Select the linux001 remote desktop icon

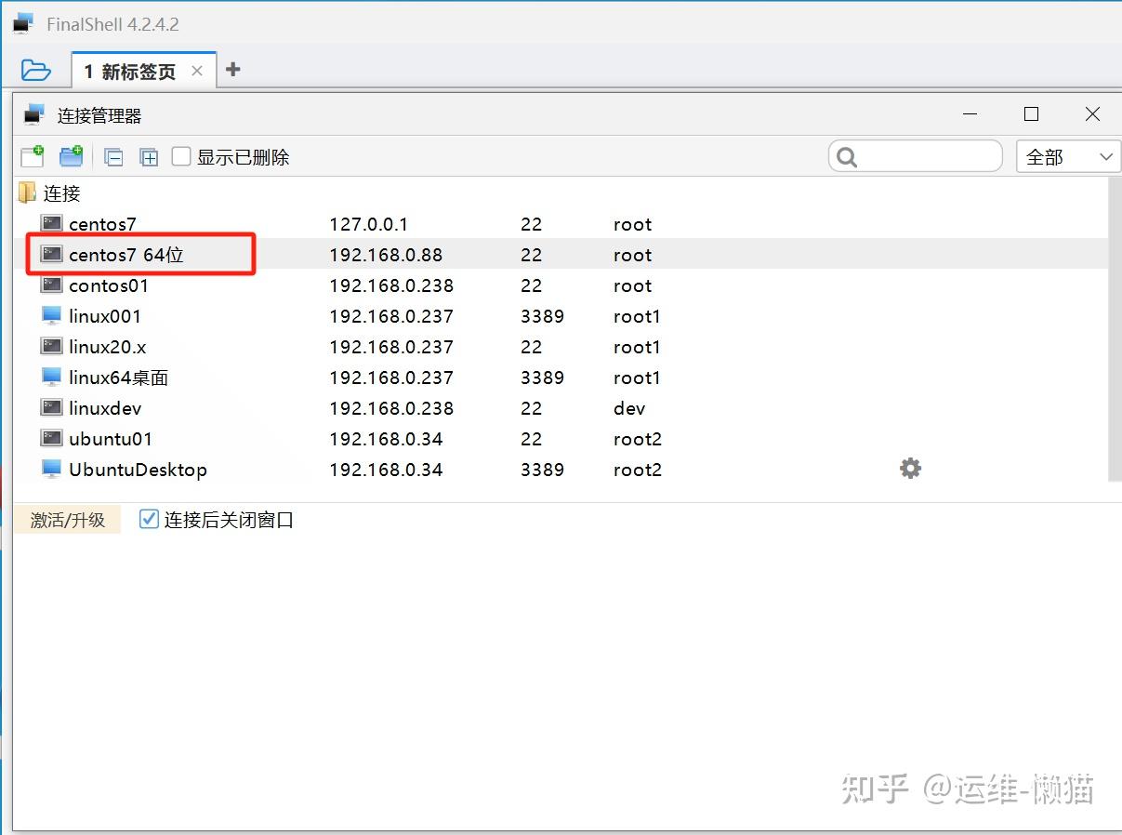point(51,315)
